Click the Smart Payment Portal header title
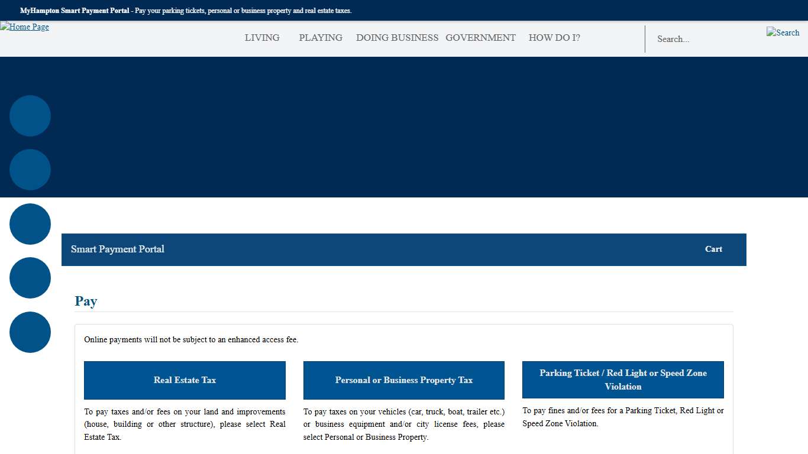 tap(117, 249)
